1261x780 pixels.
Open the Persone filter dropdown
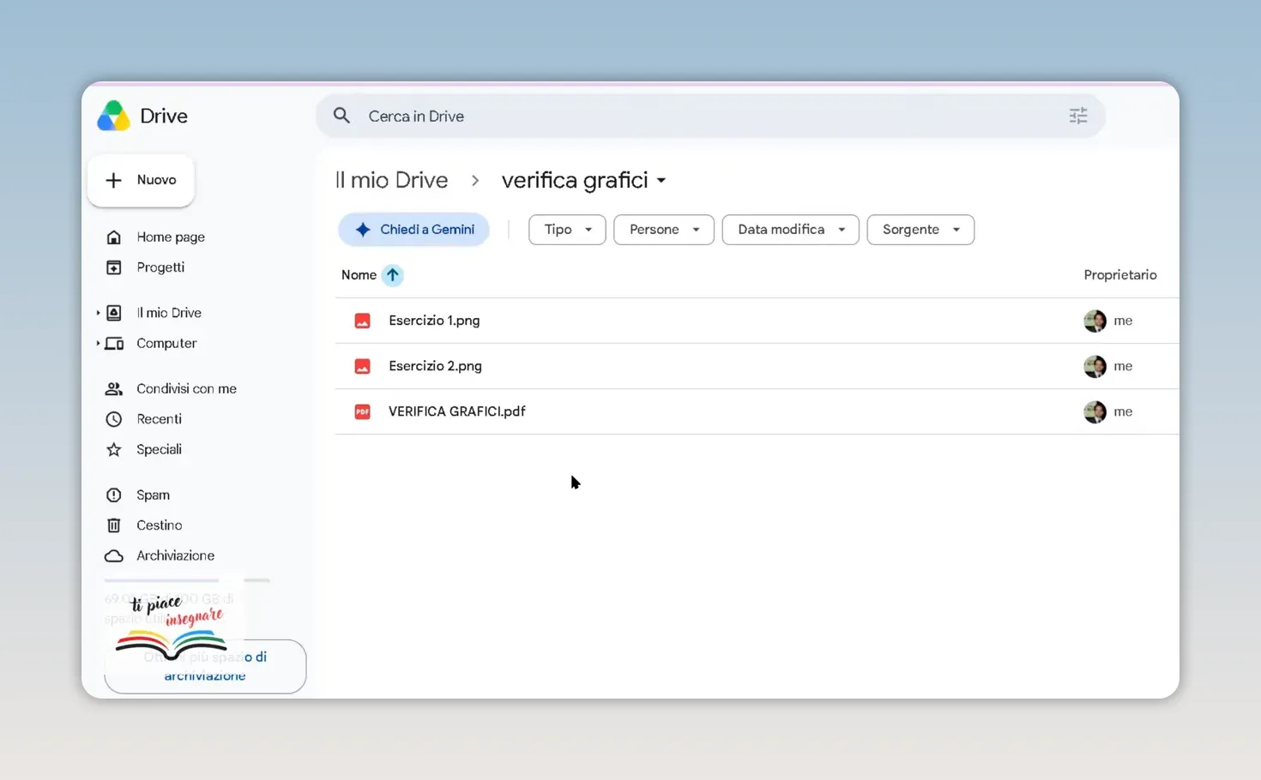pos(664,230)
